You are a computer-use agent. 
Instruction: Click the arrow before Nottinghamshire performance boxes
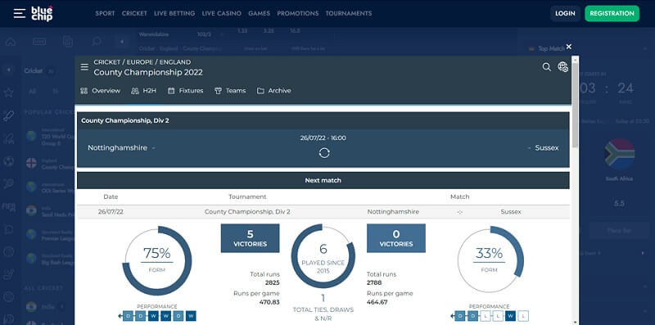coord(120,316)
